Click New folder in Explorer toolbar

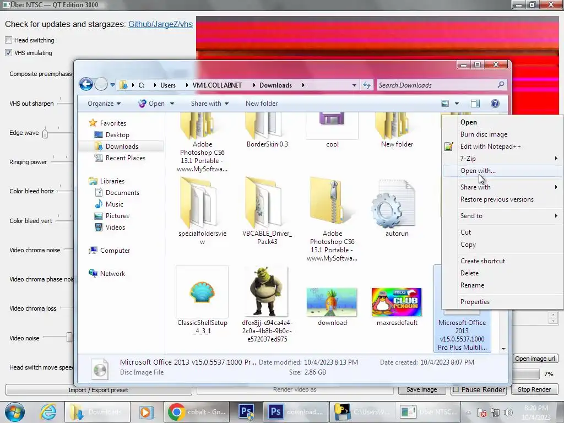click(262, 104)
